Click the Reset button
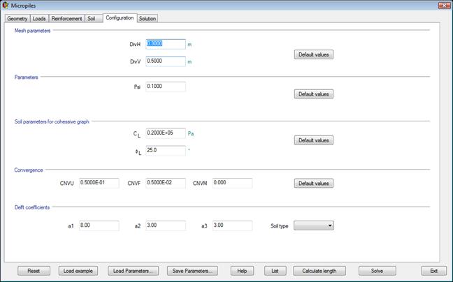 coord(34,271)
